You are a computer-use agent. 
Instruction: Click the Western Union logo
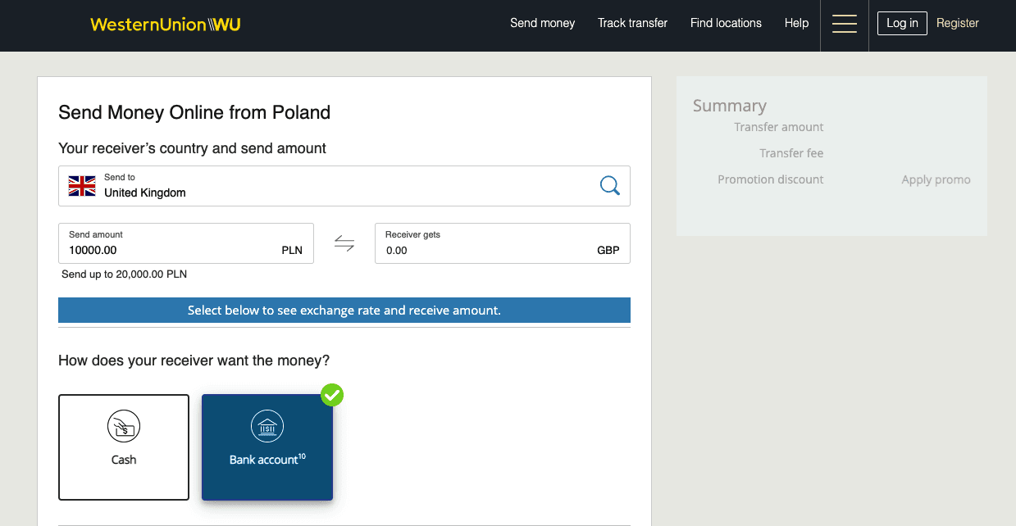[x=166, y=24]
